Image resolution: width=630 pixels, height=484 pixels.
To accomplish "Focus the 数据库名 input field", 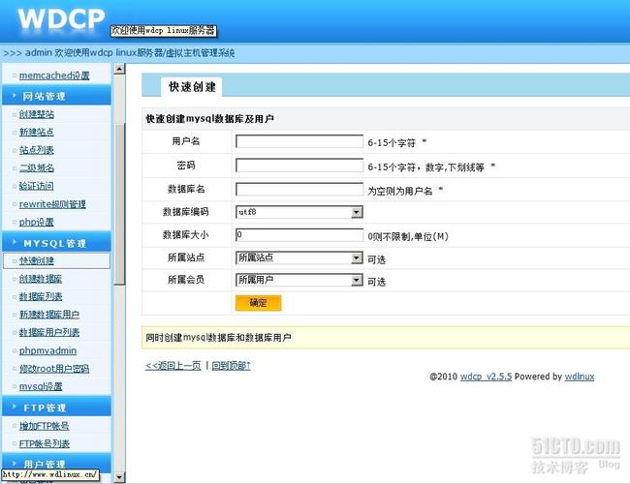I will point(299,190).
